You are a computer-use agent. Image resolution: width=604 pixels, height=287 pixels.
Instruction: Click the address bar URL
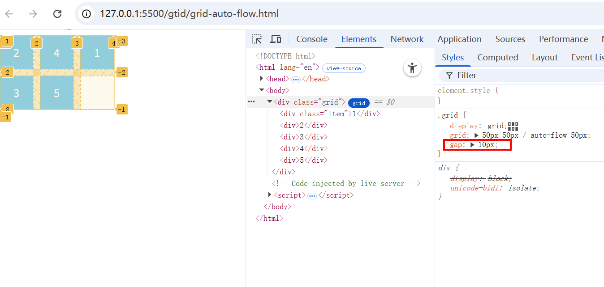click(x=189, y=14)
